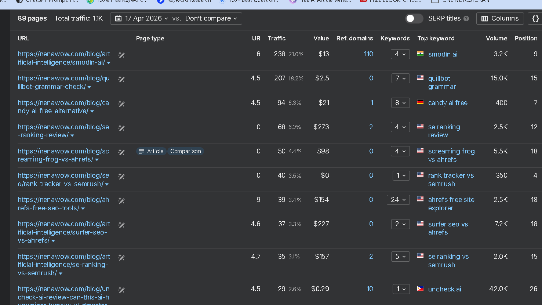Open the URL menu arrow for smodin-ai page
Viewport: 542px width, 305px height.
click(x=109, y=63)
